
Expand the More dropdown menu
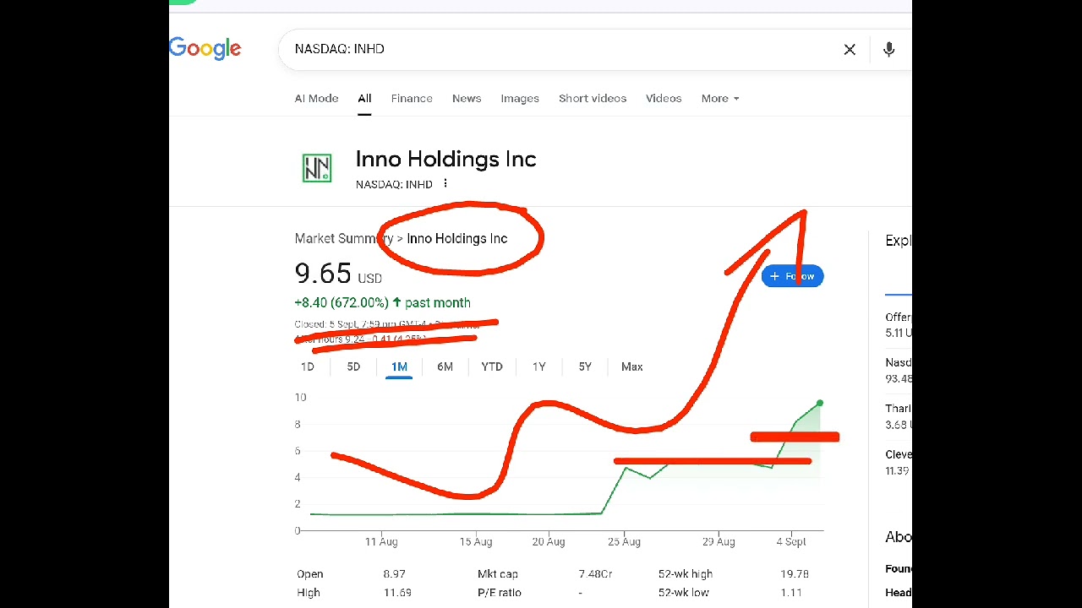(720, 98)
